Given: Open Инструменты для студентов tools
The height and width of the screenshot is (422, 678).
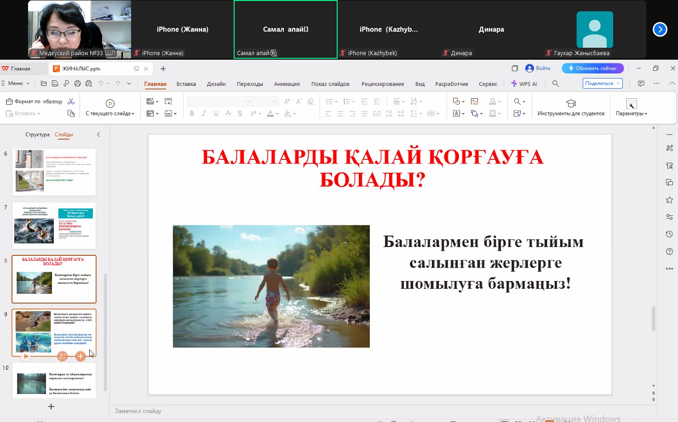Looking at the screenshot, I should coord(571,107).
